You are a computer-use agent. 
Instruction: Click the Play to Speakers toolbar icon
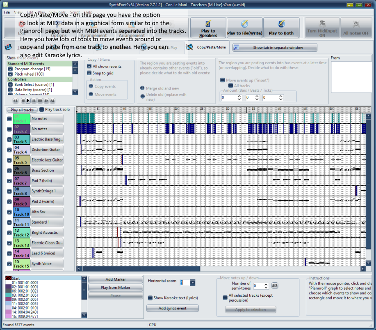pos(208,23)
